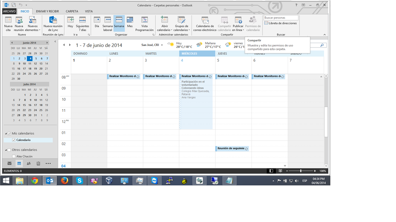Open the ARCHIVO tab

(x=9, y=11)
